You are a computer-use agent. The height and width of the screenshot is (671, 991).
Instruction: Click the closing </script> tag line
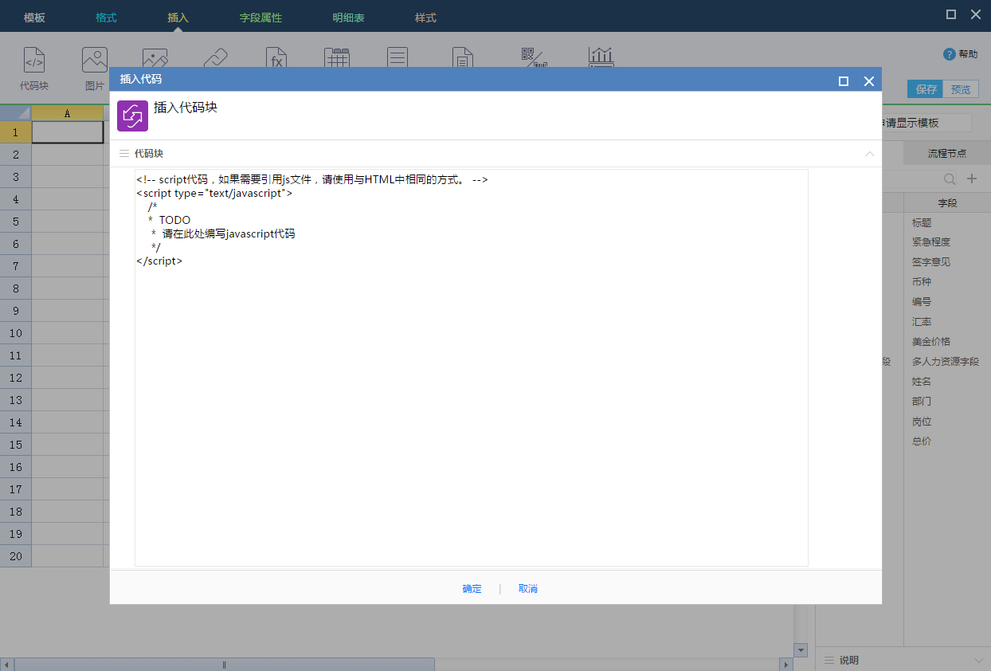pyautogui.click(x=159, y=261)
